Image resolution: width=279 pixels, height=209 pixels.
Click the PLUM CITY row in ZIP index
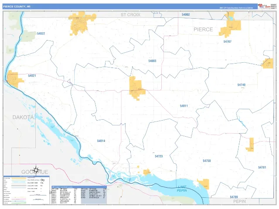tap(94, 194)
